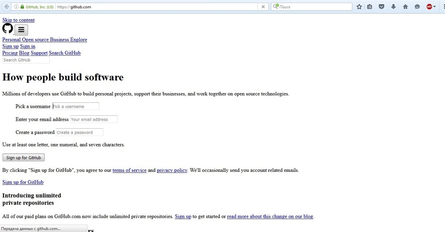Open the Personal navigation link
The image size is (445, 232).
pyautogui.click(x=12, y=40)
